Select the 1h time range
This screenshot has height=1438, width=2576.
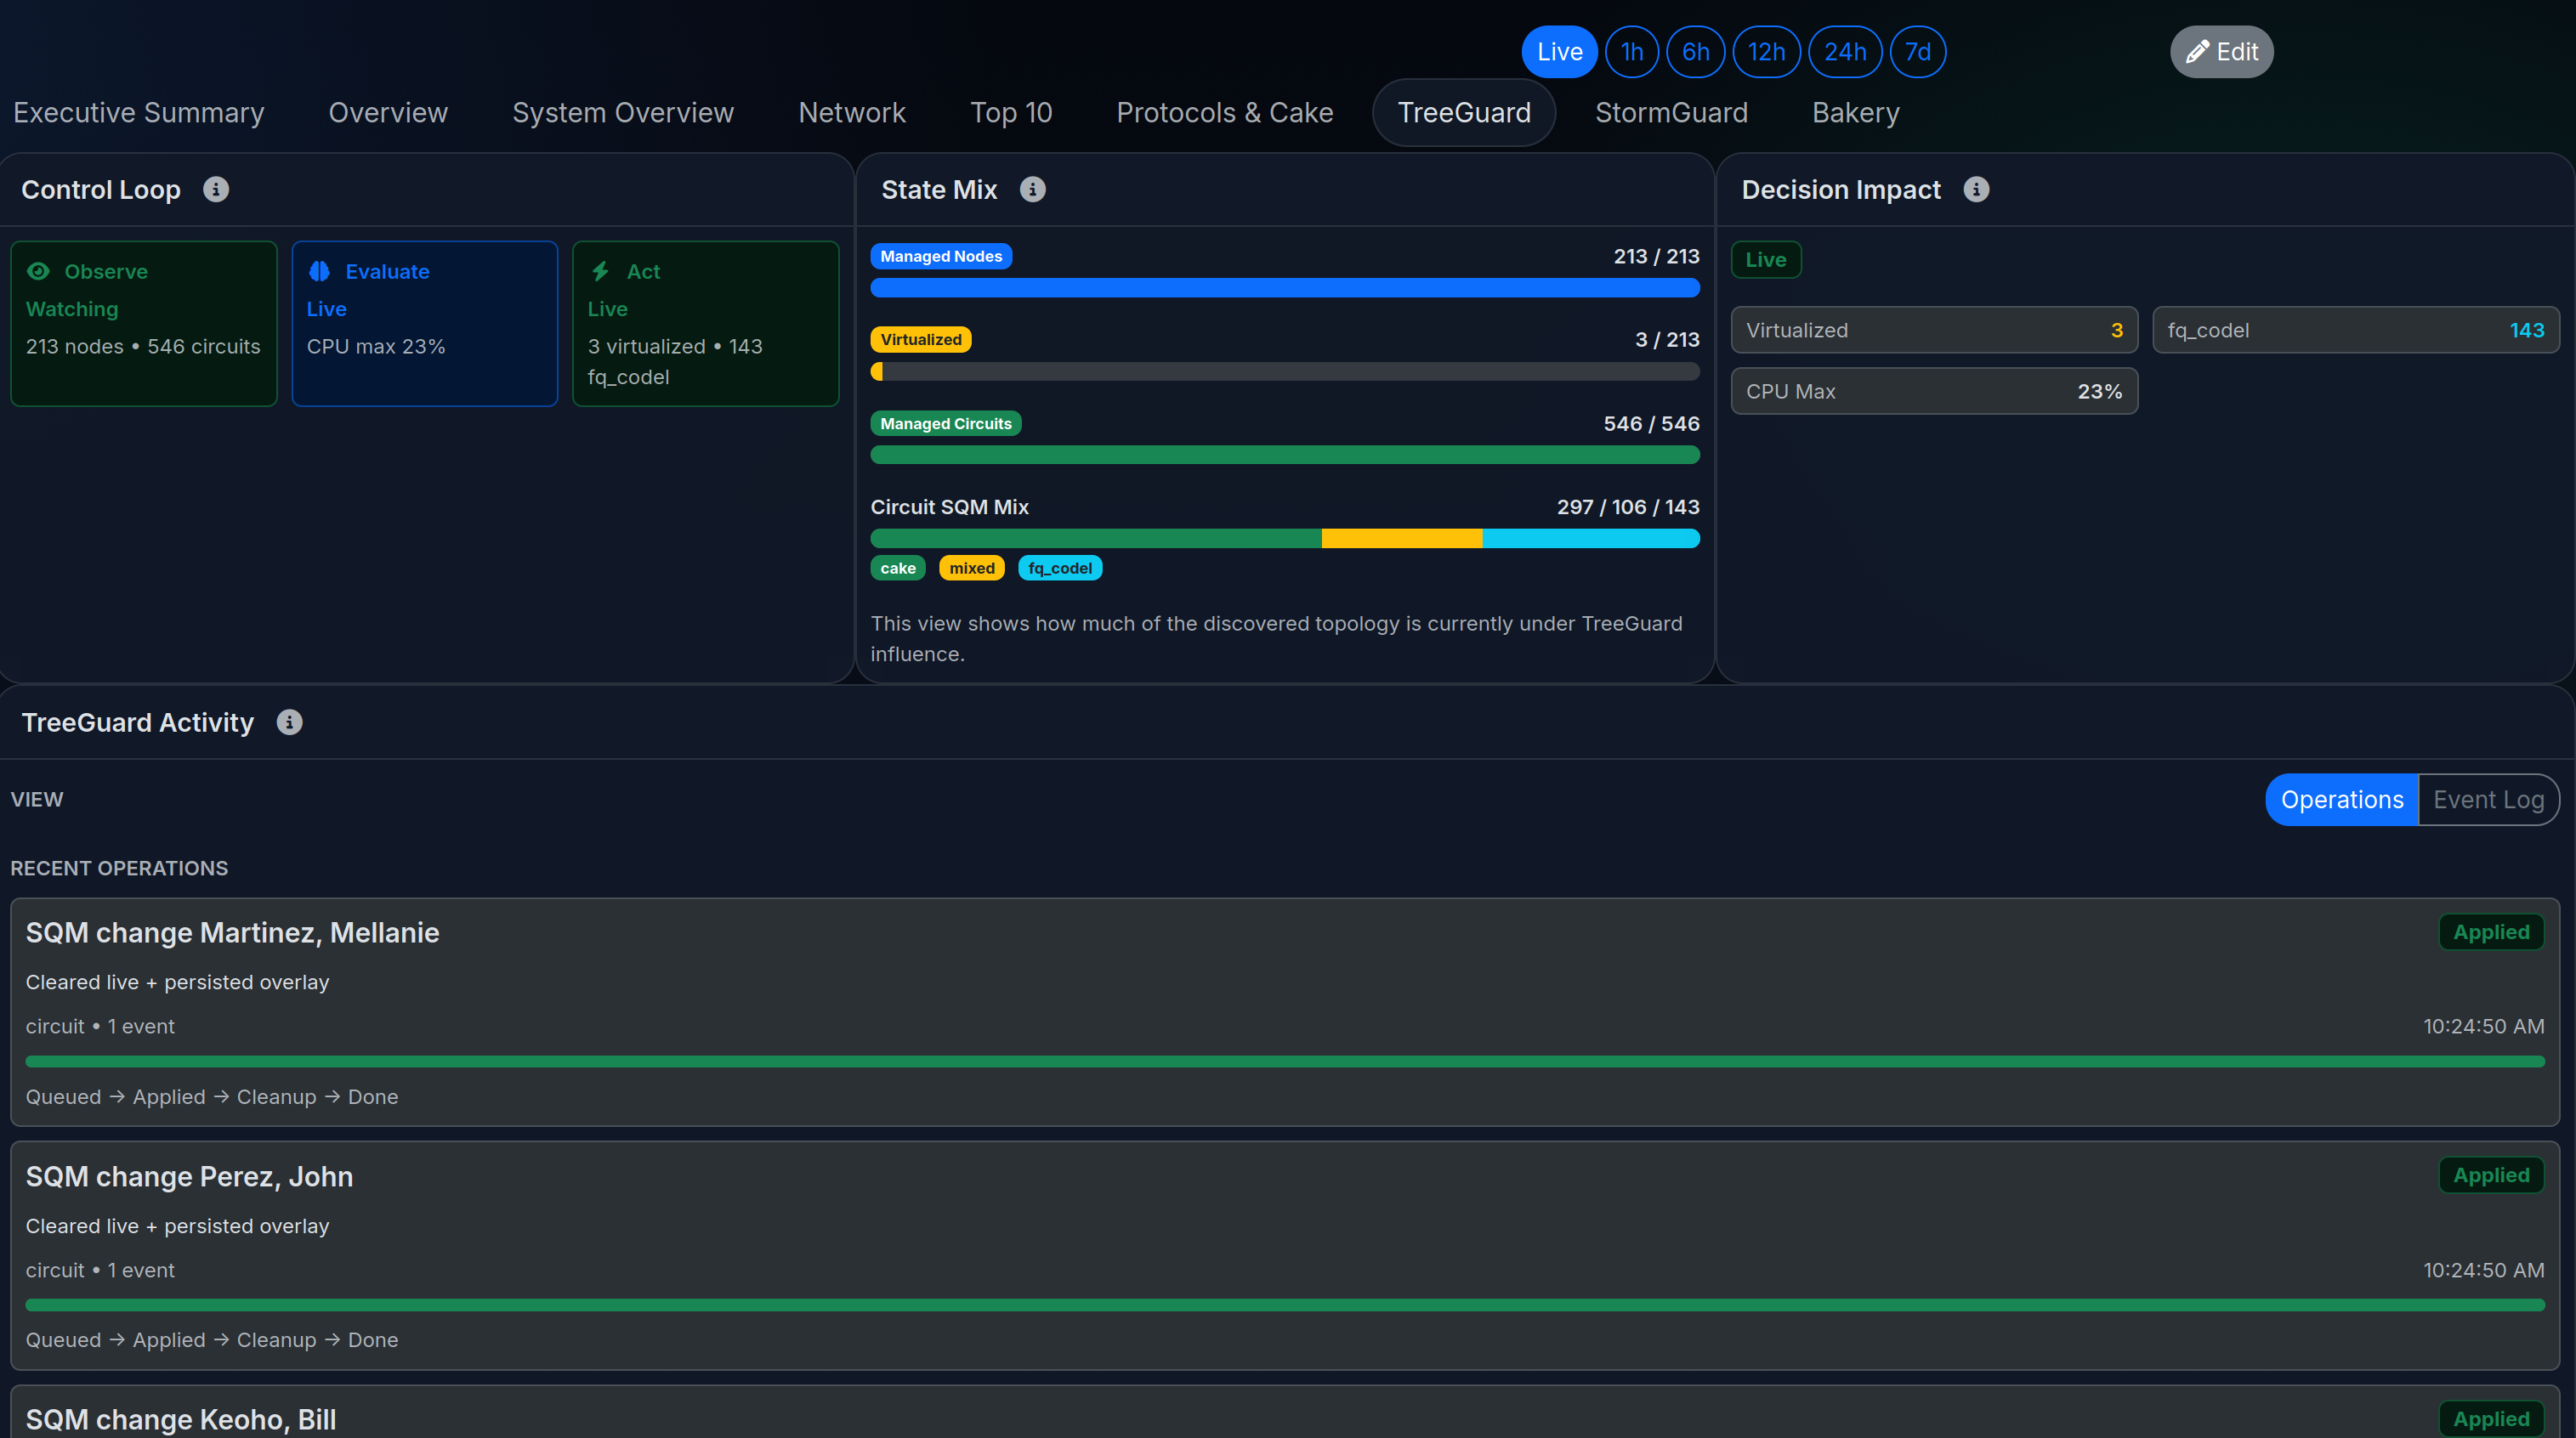pyautogui.click(x=1631, y=52)
